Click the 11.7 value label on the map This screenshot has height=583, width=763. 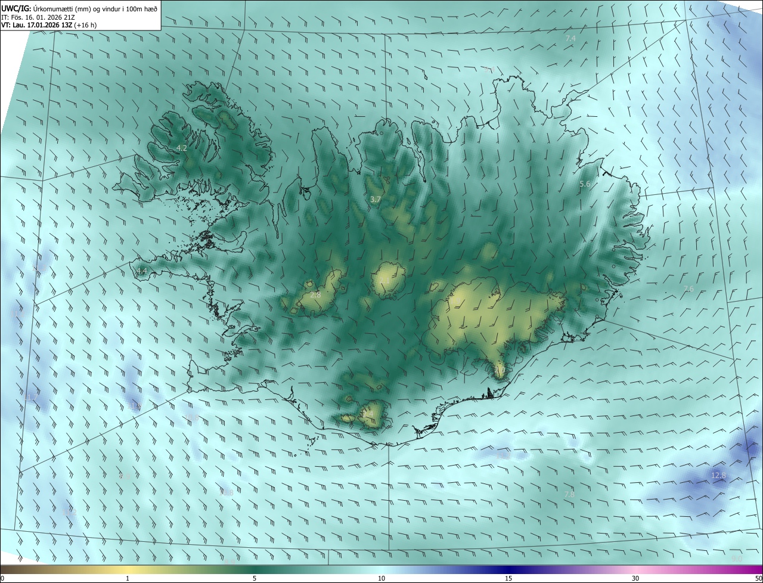tap(31, 397)
